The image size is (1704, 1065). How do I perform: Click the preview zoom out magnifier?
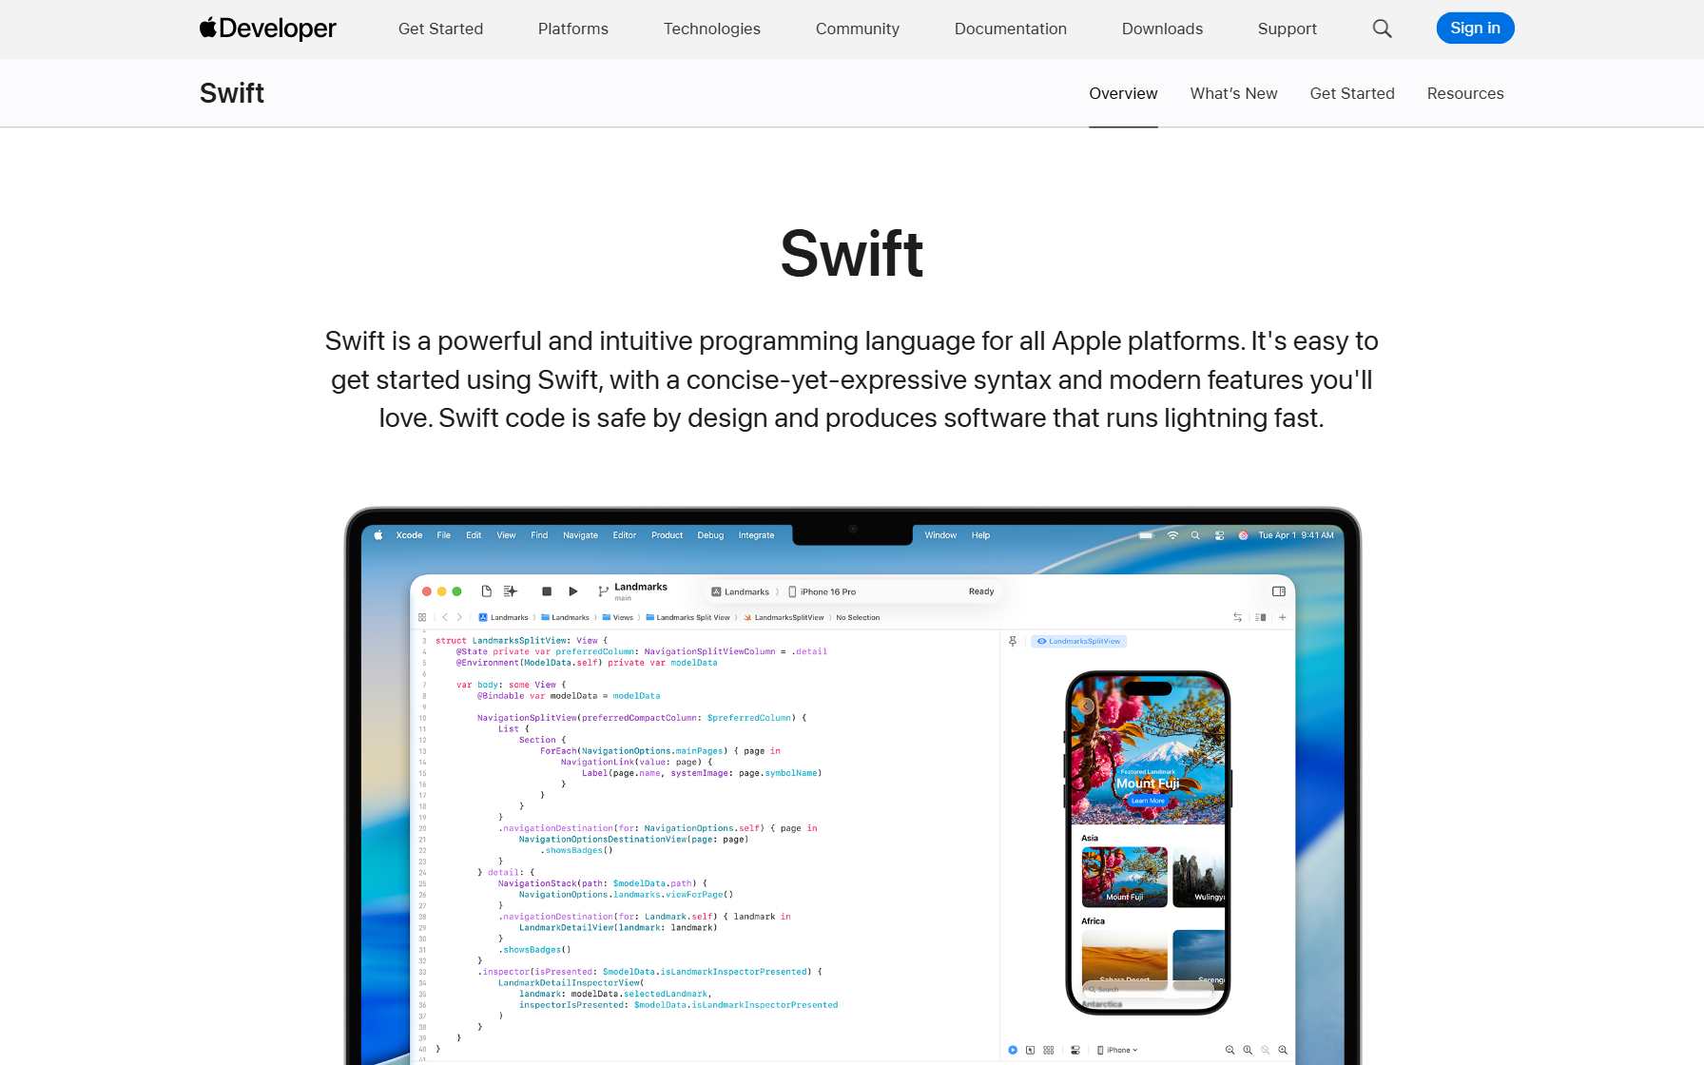click(x=1230, y=1050)
